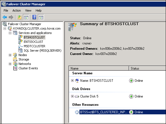Select Services and applications tree item

[x=35, y=33]
